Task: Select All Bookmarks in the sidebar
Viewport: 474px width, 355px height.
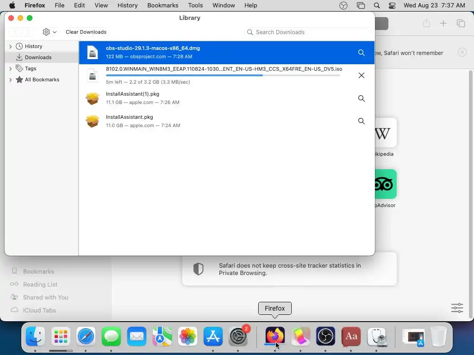Action: [42, 80]
